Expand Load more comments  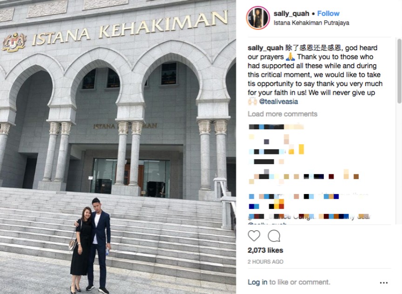(282, 114)
